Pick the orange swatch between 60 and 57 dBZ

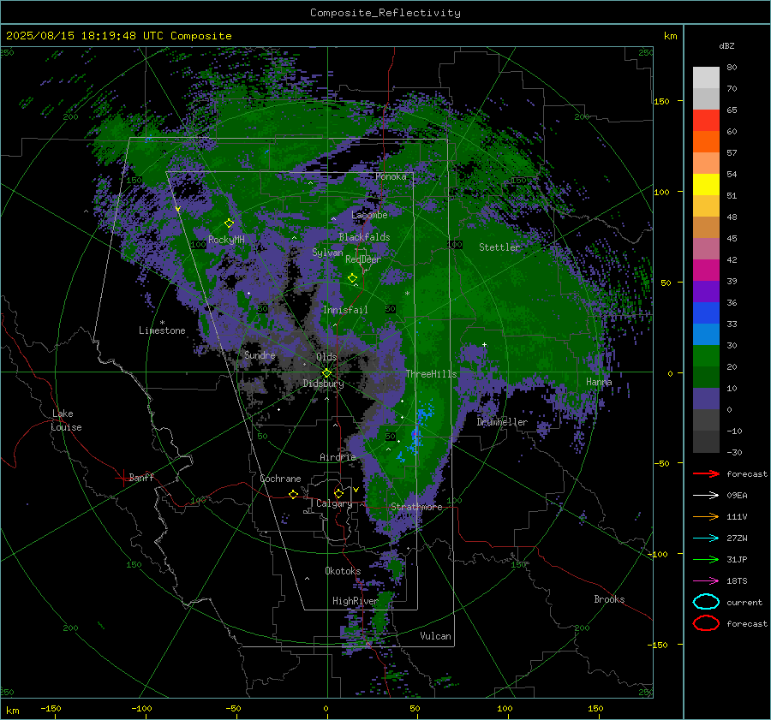click(706, 142)
